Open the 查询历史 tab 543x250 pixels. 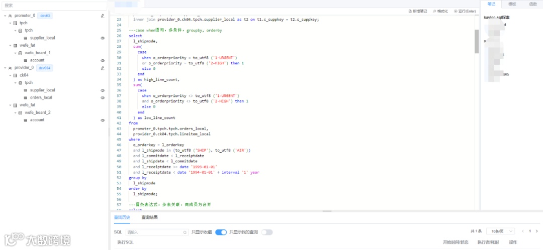tap(122, 217)
